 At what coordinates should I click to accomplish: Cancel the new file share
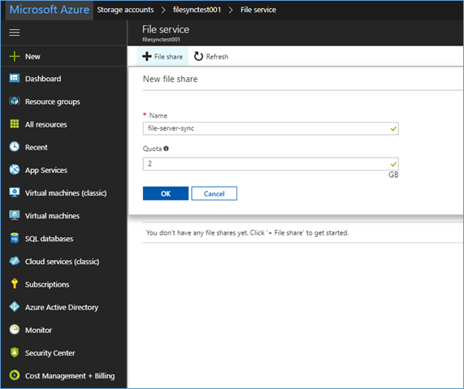coord(214,193)
